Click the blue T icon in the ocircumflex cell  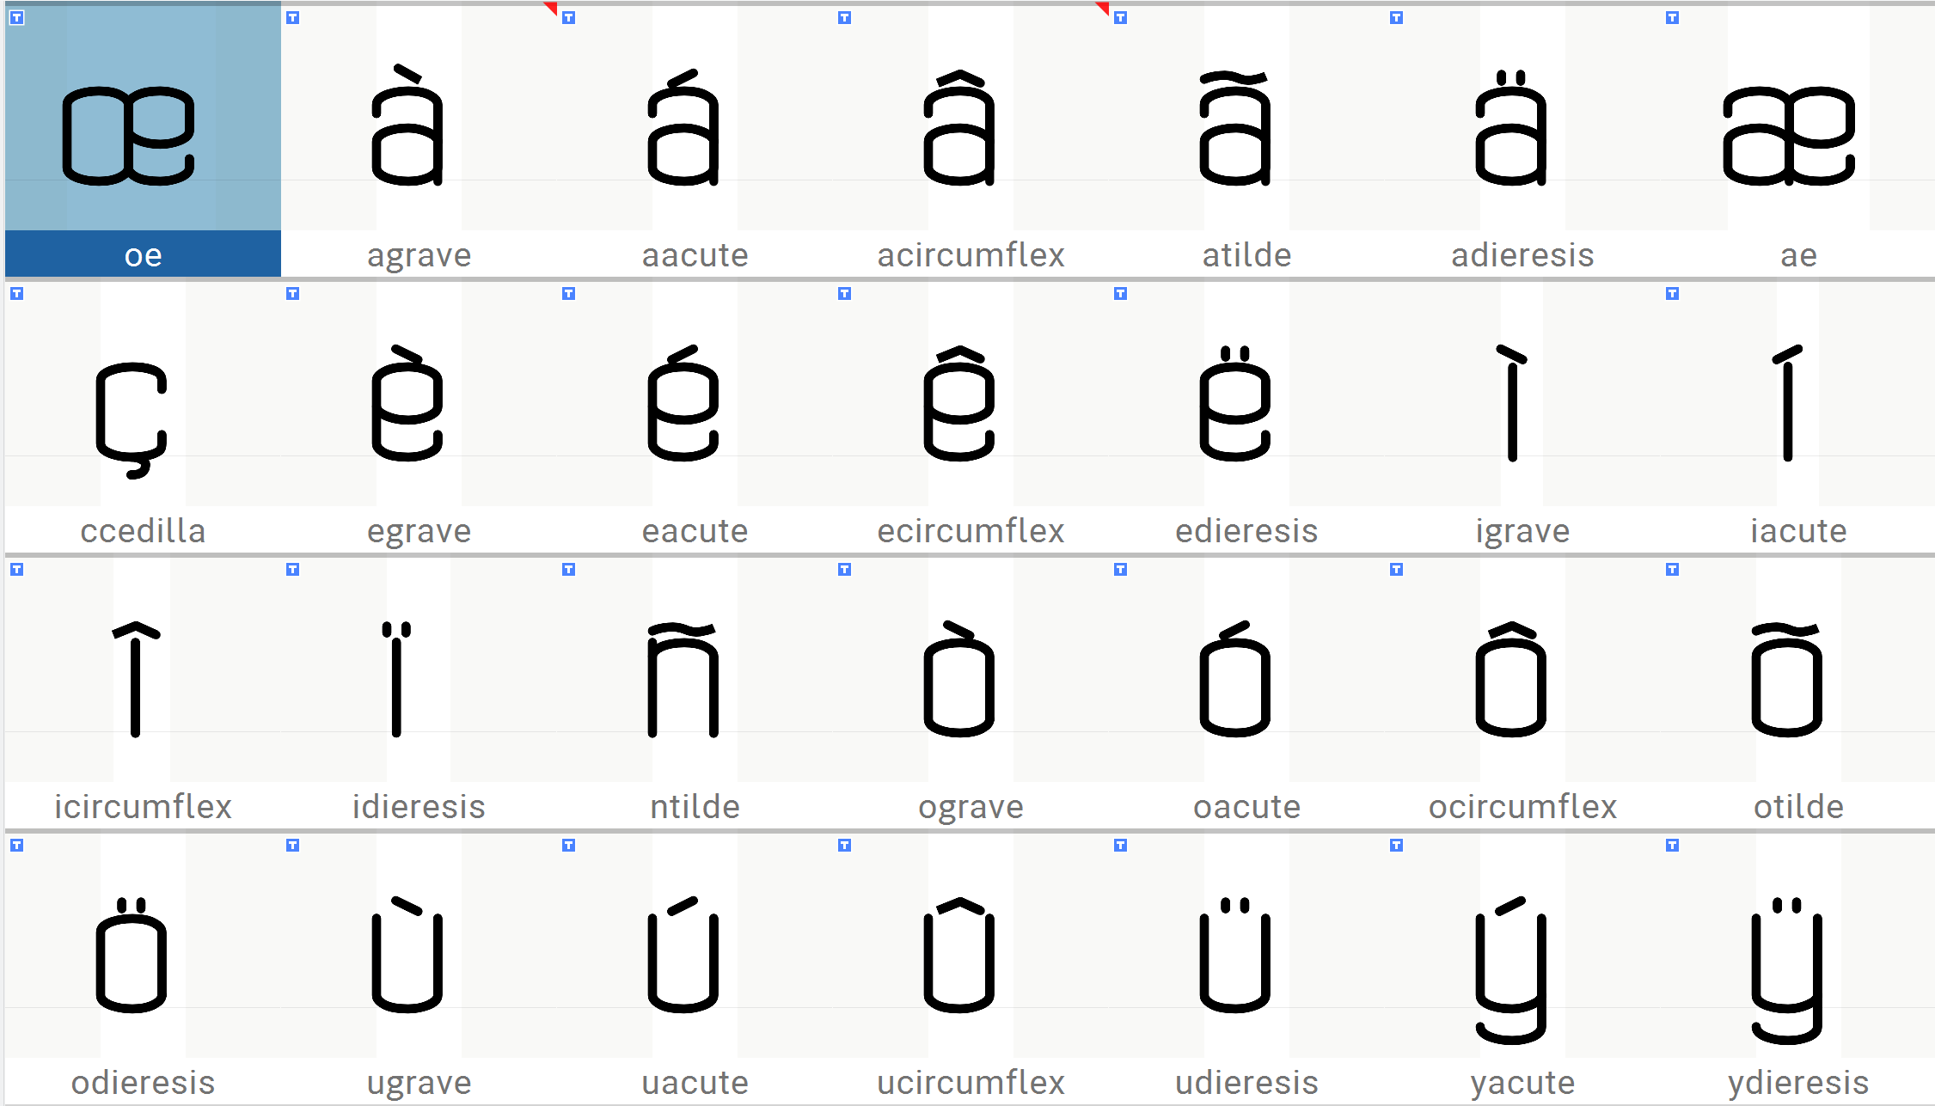tap(1397, 570)
